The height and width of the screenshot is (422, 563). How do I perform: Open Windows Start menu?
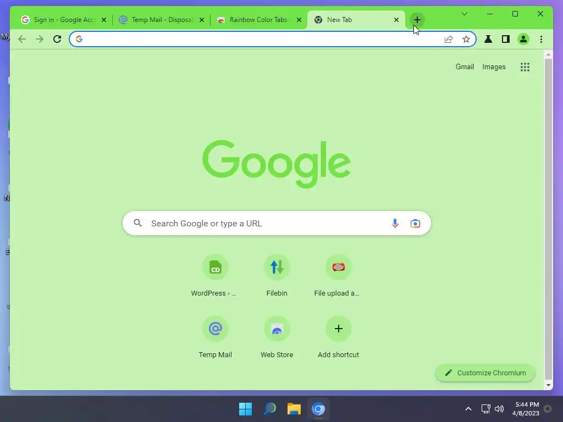246,409
